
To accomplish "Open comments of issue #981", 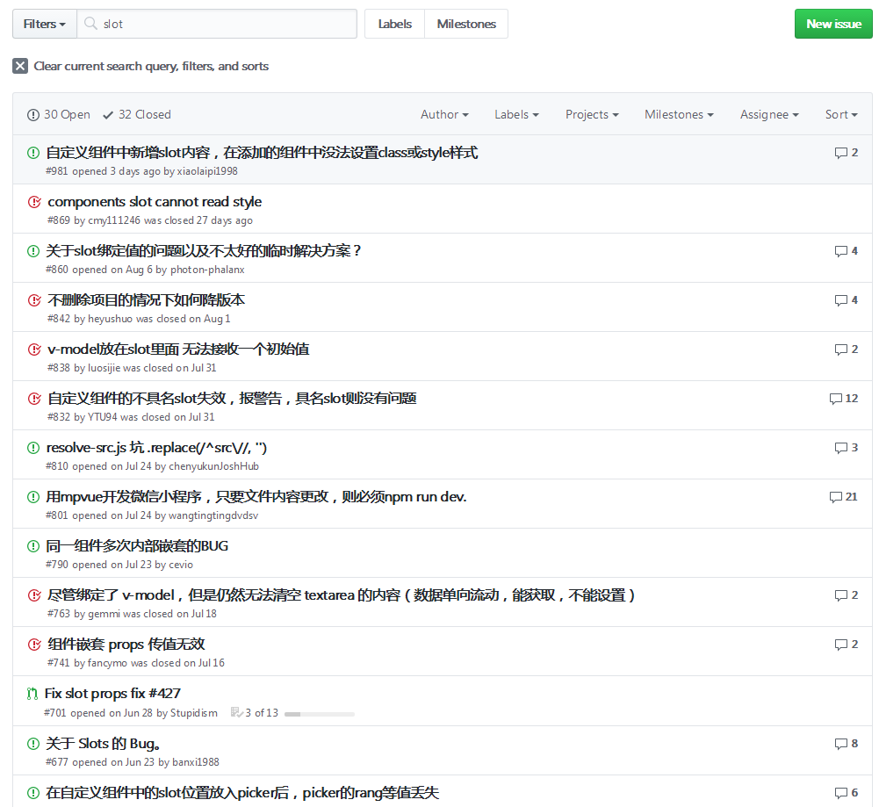I will point(846,153).
